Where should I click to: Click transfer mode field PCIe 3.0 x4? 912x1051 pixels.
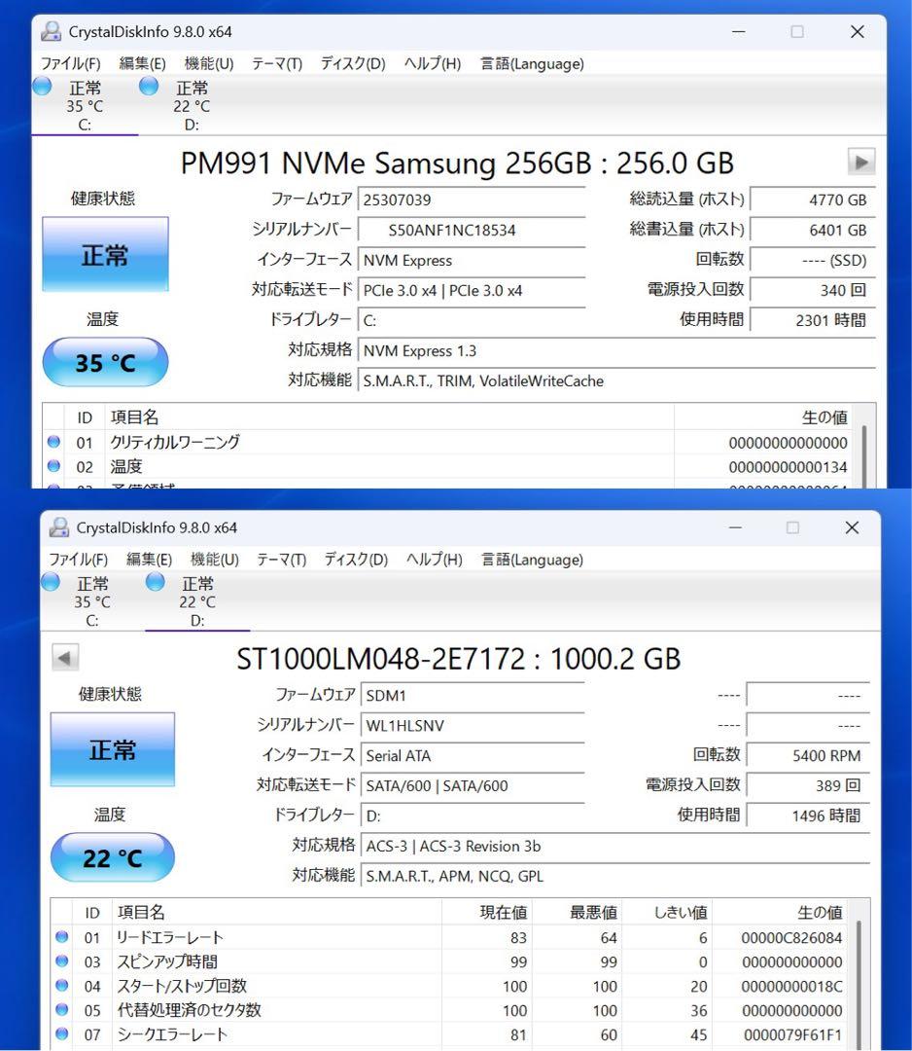click(x=472, y=290)
